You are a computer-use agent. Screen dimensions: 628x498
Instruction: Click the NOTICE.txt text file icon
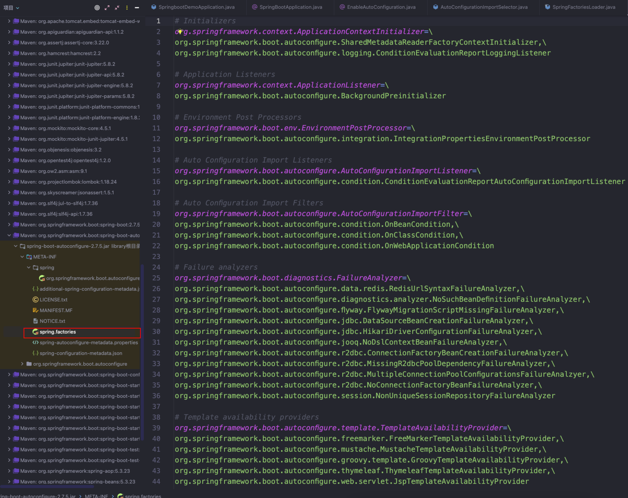click(36, 321)
